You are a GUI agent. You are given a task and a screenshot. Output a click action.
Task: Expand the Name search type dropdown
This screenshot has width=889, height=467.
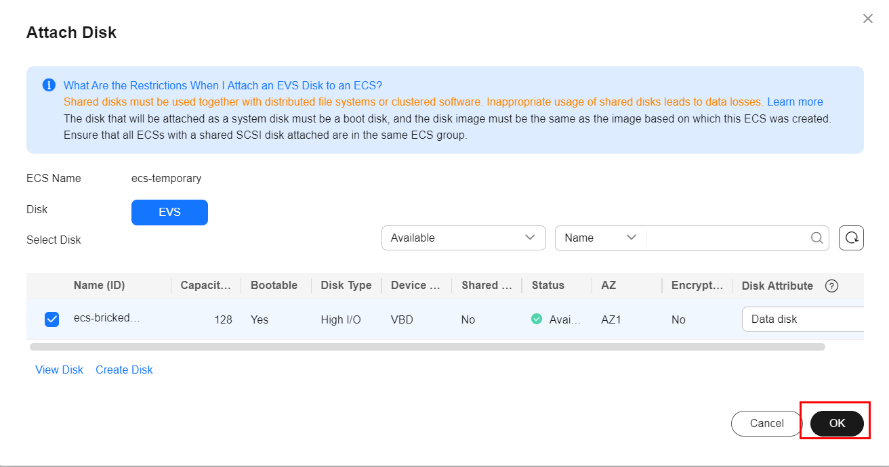[600, 238]
